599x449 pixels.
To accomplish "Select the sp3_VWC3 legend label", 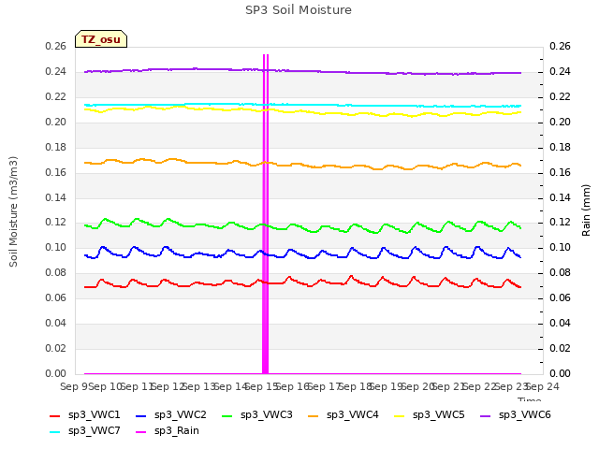I will point(267,414).
